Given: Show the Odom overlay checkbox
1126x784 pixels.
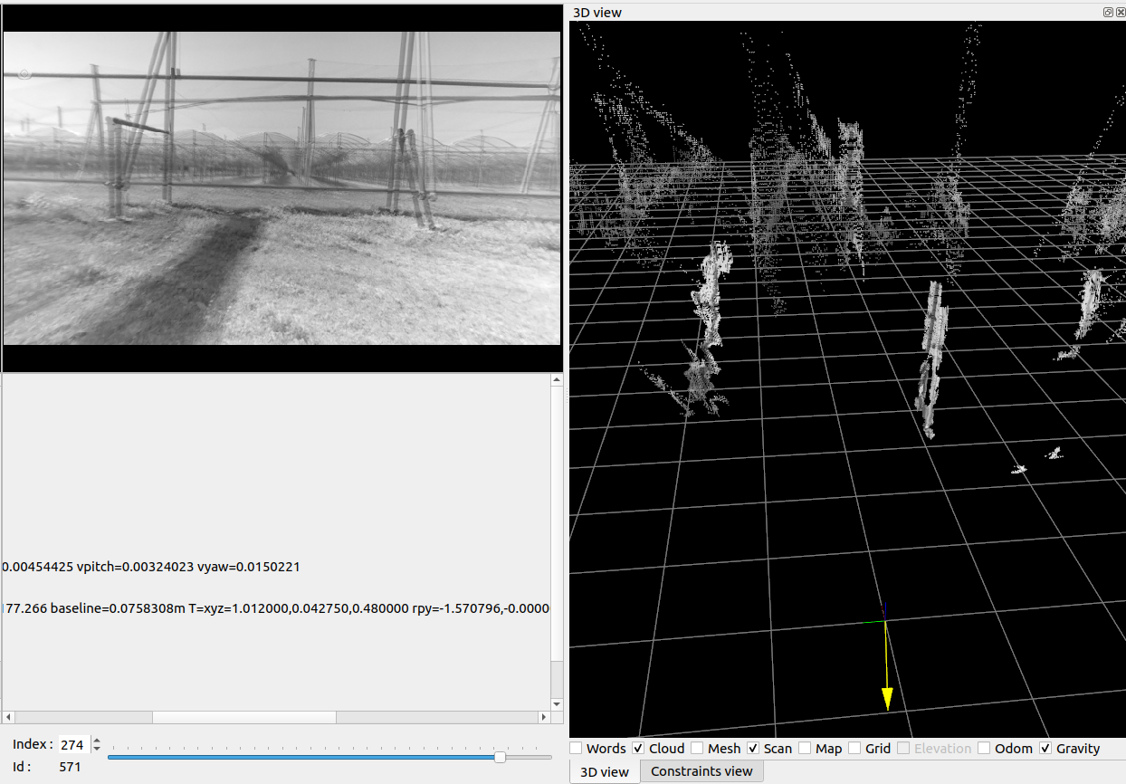Looking at the screenshot, I should click(984, 748).
